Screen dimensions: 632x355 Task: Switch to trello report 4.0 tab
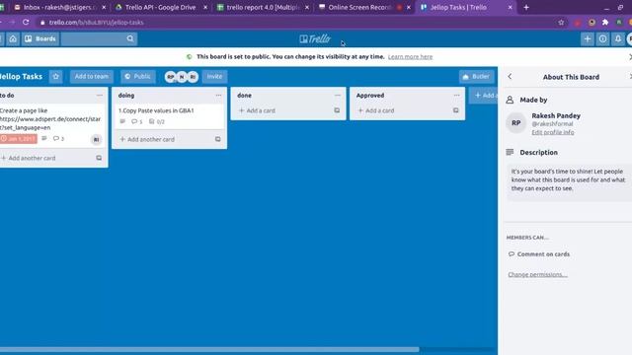(263, 7)
